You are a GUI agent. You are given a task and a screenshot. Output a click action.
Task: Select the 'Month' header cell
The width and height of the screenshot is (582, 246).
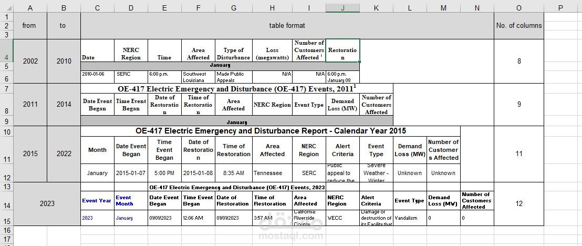[97, 150]
